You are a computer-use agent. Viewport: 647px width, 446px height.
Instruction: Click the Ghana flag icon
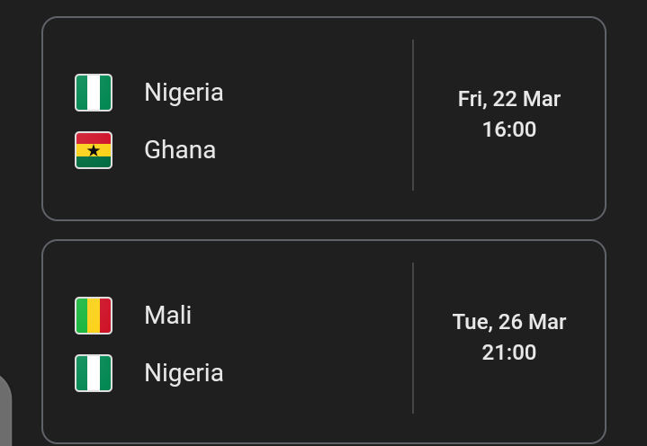point(94,150)
